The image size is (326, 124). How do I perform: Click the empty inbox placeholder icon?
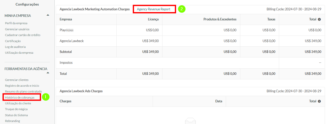(190, 121)
